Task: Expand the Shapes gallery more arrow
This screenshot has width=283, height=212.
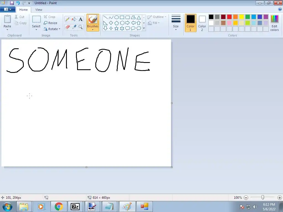Action: tap(144, 28)
